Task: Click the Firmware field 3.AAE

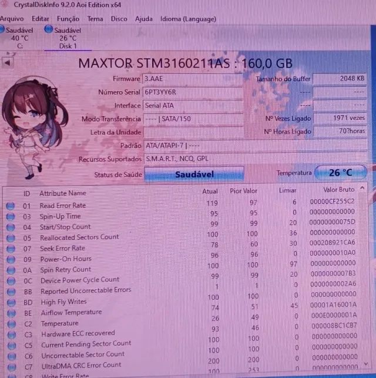Action: (193, 79)
